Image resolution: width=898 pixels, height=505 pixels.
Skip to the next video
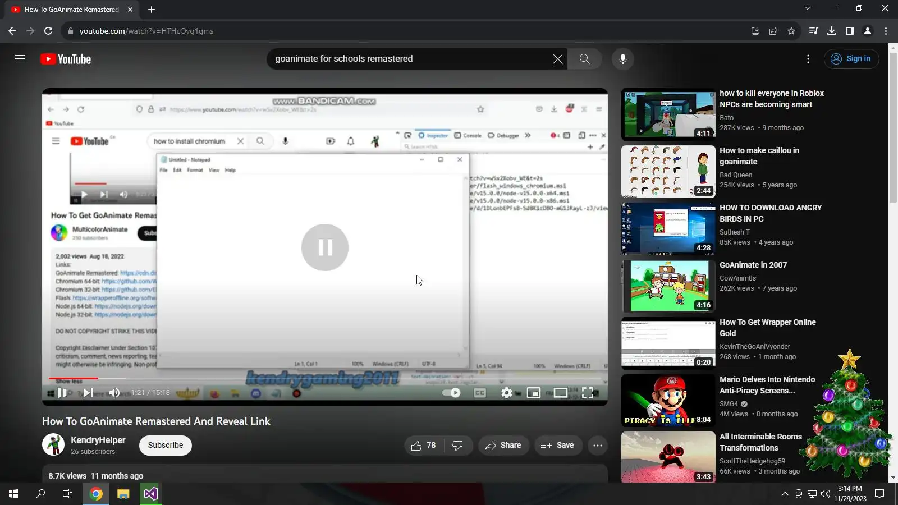click(88, 393)
